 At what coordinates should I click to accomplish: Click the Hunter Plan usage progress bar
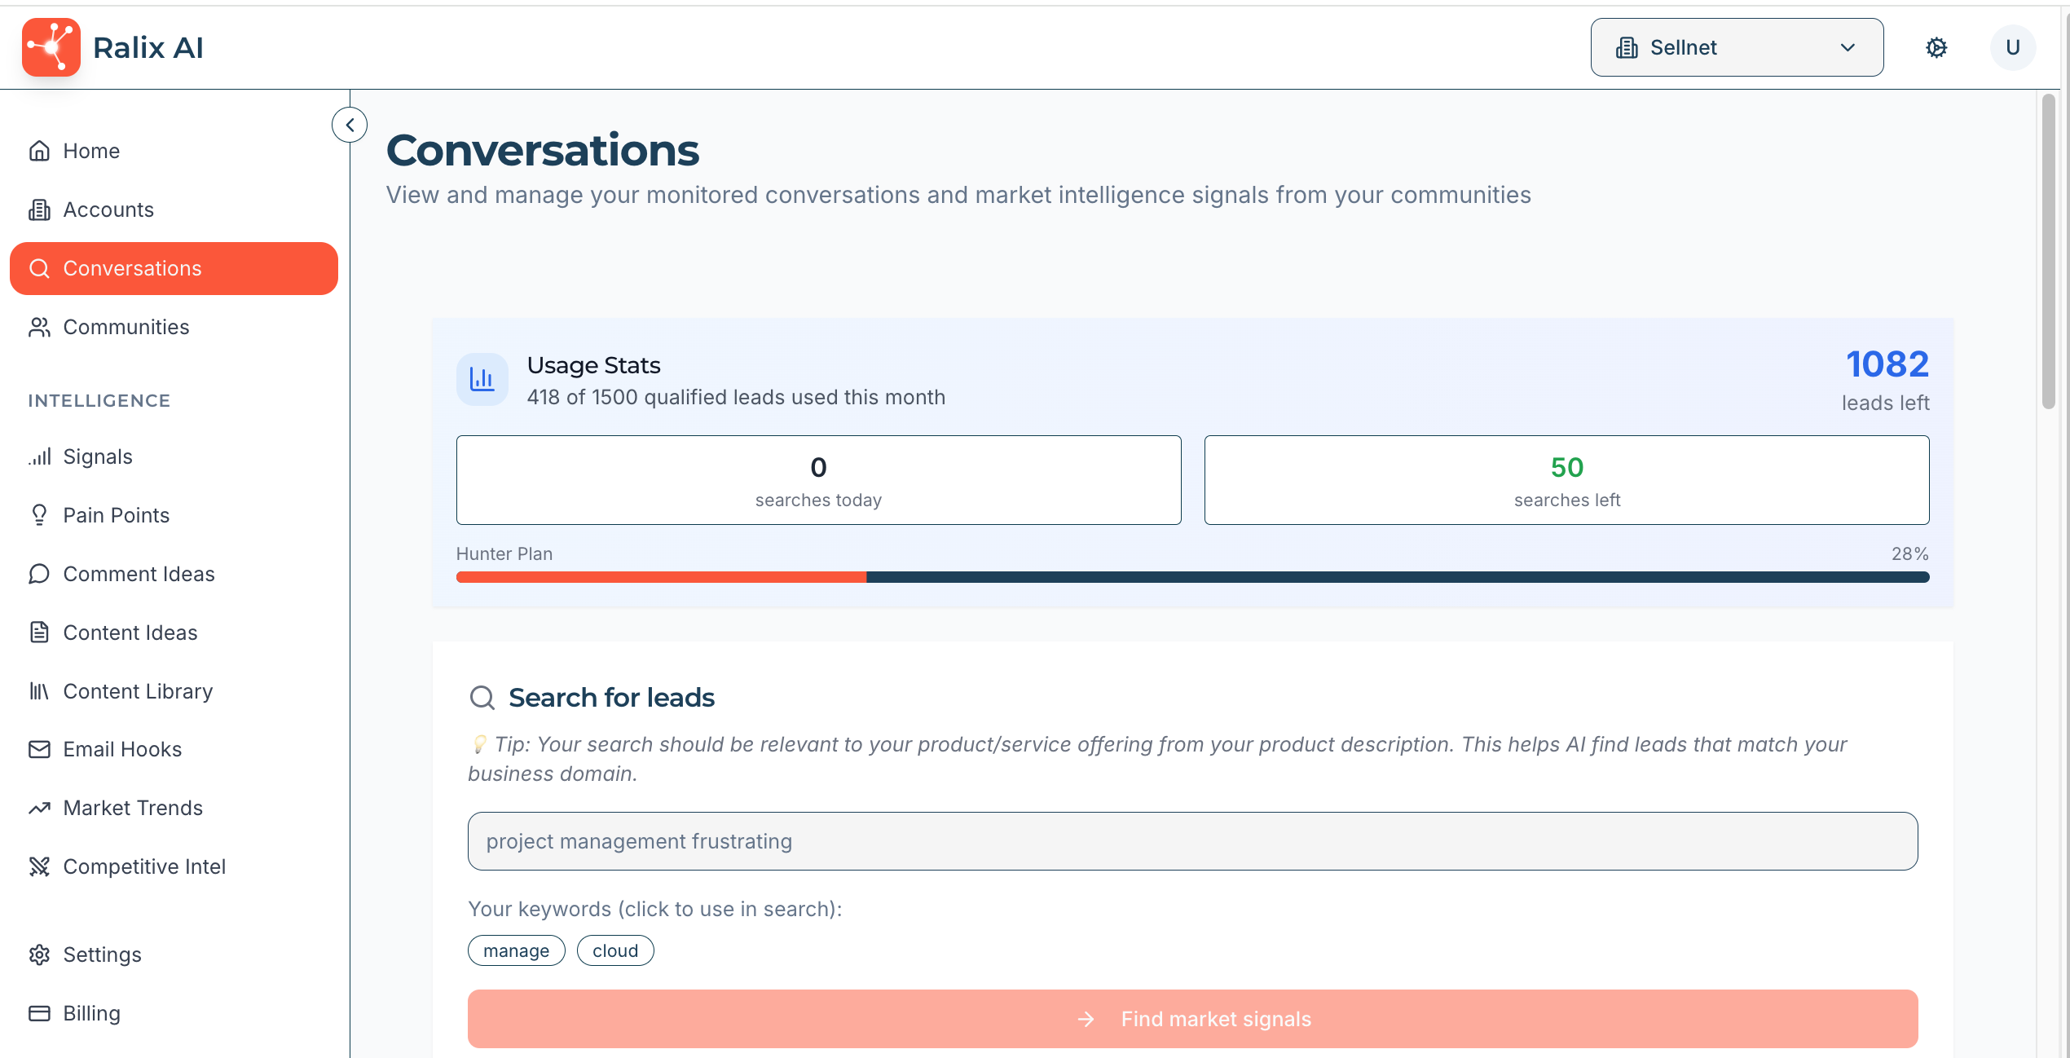(x=1191, y=577)
